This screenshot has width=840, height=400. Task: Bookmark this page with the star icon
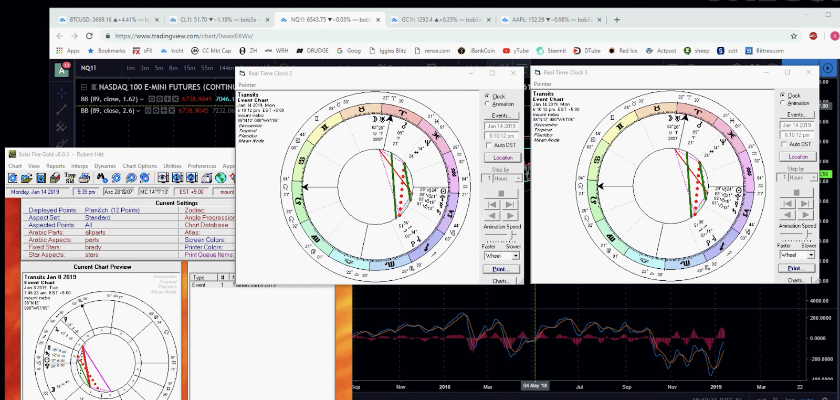click(794, 36)
